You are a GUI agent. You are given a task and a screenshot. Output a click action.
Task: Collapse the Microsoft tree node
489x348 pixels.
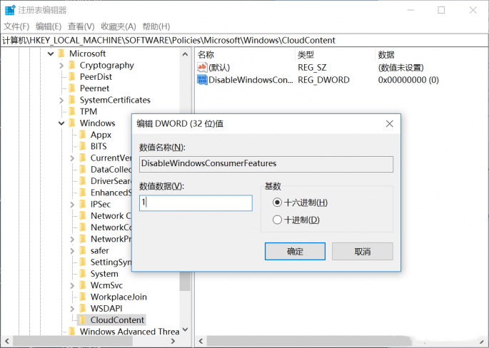point(51,54)
